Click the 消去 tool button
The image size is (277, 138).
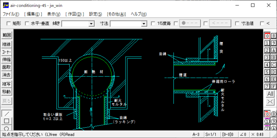[x=7, y=75]
